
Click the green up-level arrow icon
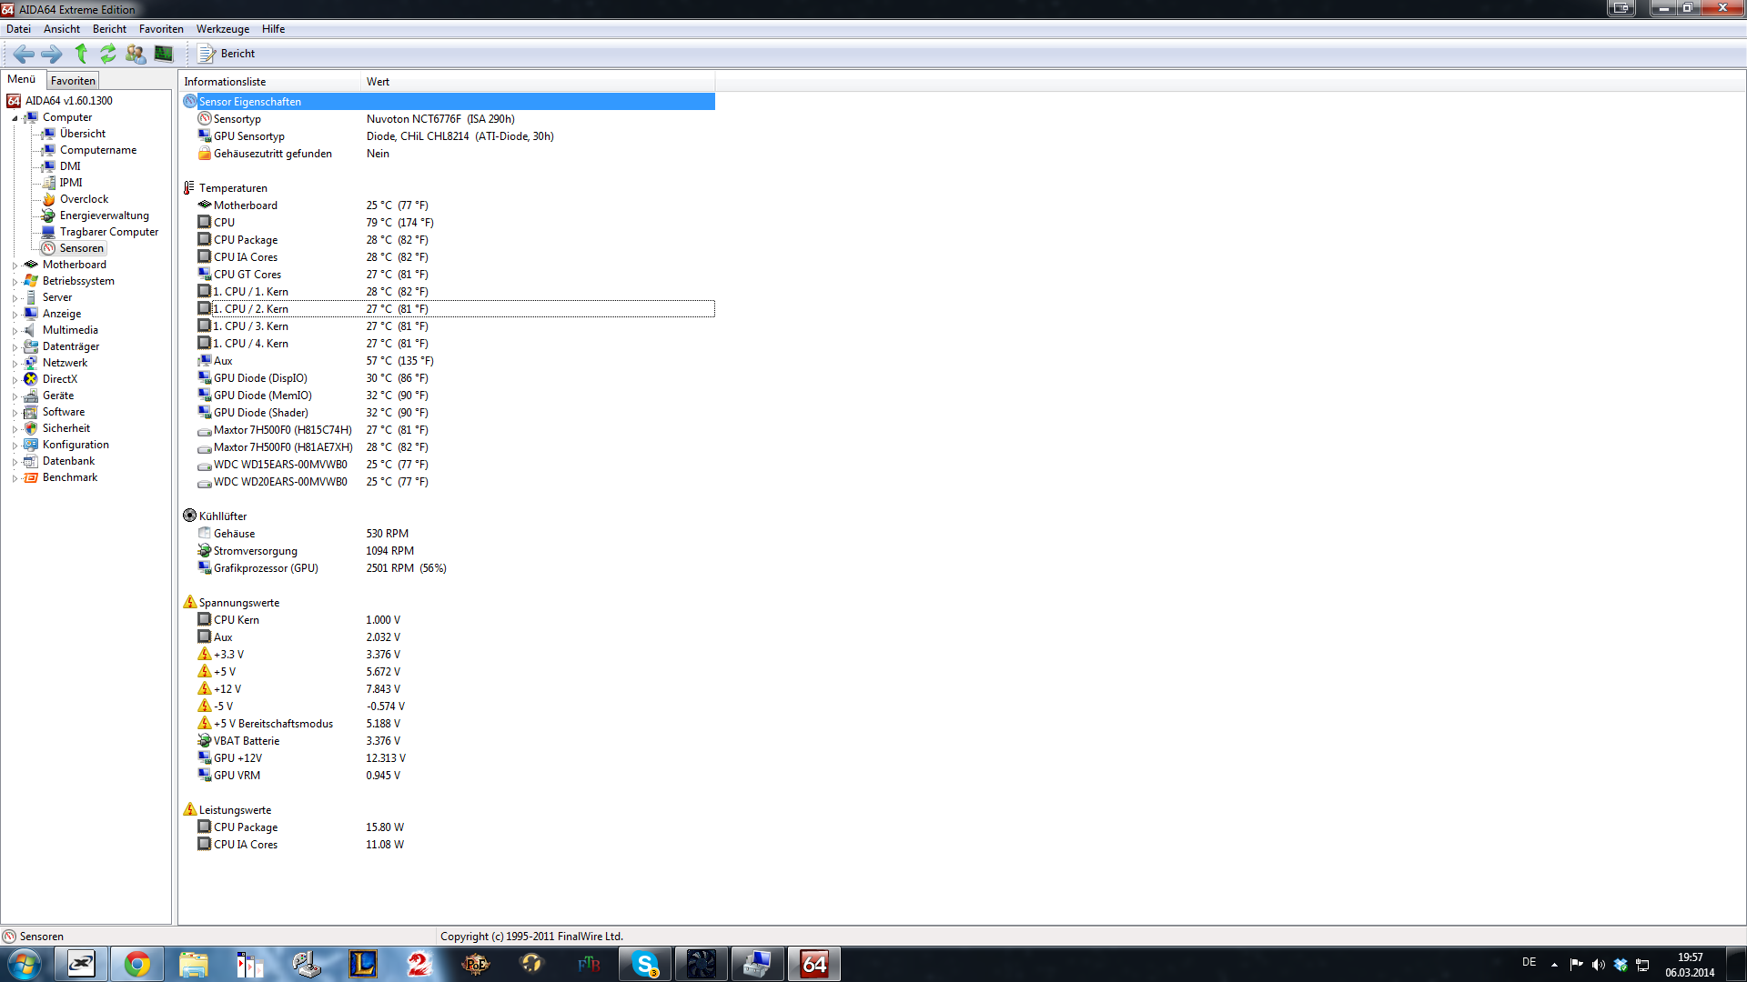click(x=81, y=54)
